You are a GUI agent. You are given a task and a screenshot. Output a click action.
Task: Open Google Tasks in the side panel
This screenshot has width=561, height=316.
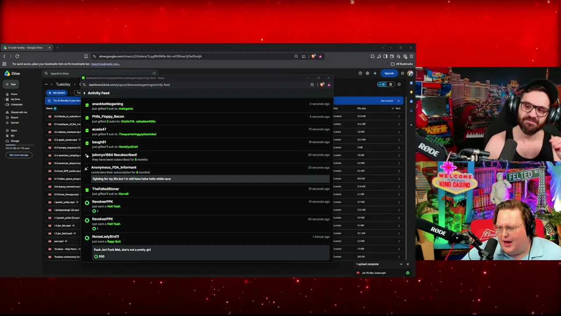click(411, 101)
